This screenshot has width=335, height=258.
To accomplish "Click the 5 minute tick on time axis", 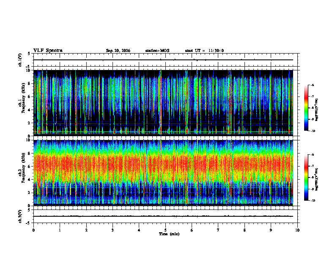I will (x=165, y=230).
